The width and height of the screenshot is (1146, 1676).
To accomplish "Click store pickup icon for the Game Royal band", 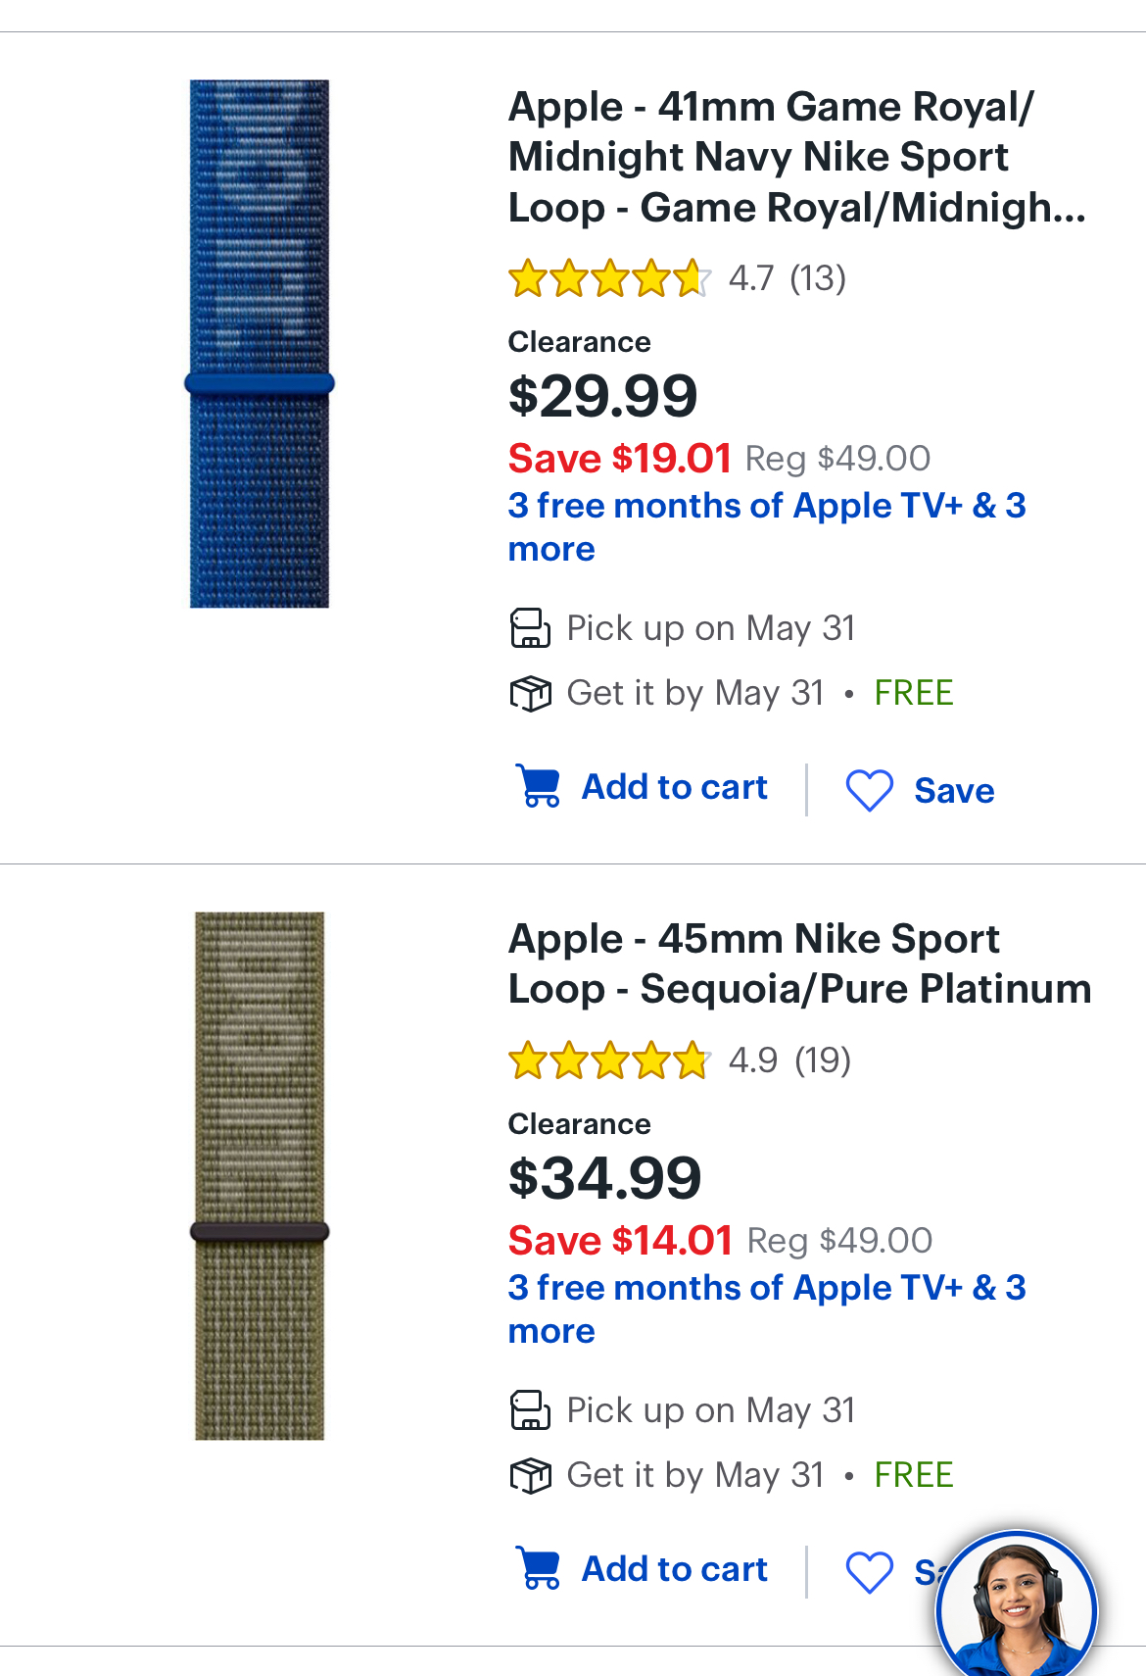I will click(530, 628).
